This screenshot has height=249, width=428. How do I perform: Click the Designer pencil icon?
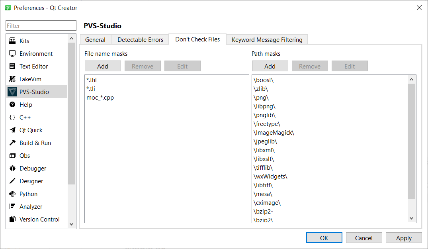(12, 181)
